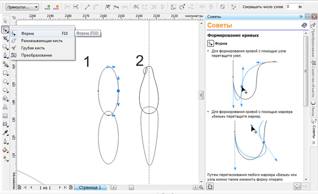Open the node reduction slider button
Image resolution: width=318 pixels, height=194 pixels.
pos(300,7)
